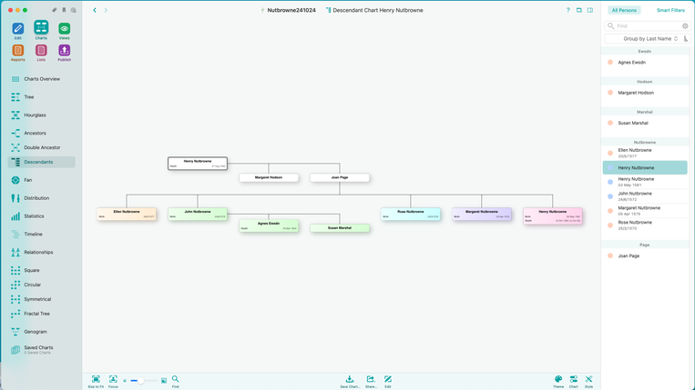Go forward with the right chevron
Image resolution: width=695 pixels, height=390 pixels.
106,10
